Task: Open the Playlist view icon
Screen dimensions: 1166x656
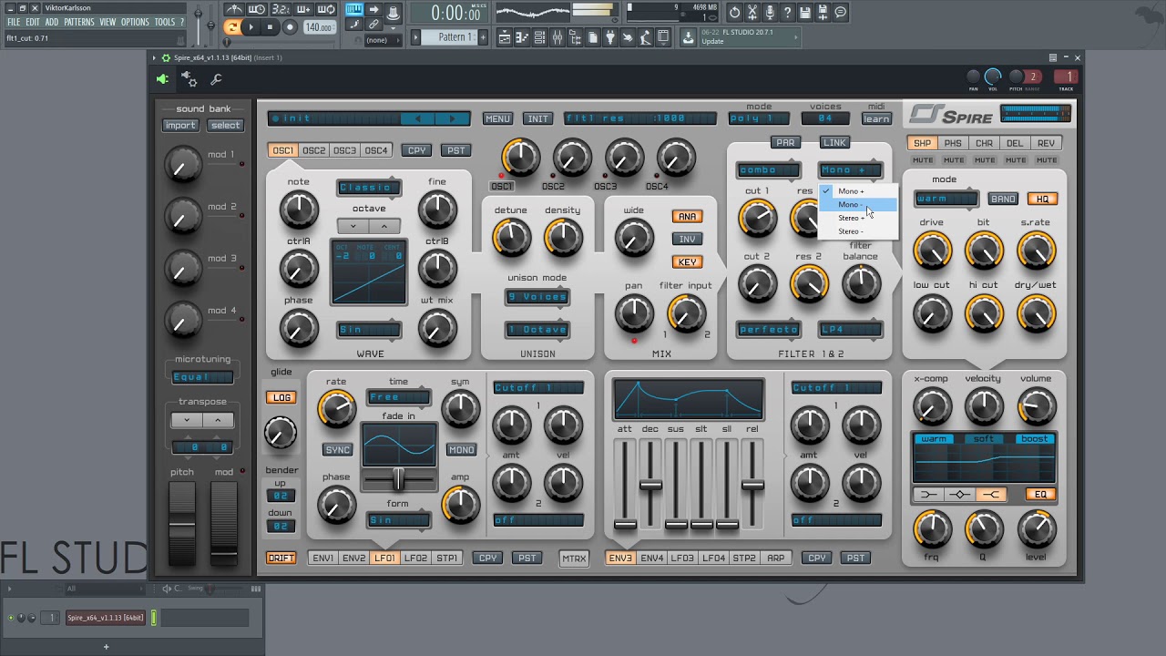Action: (x=504, y=37)
